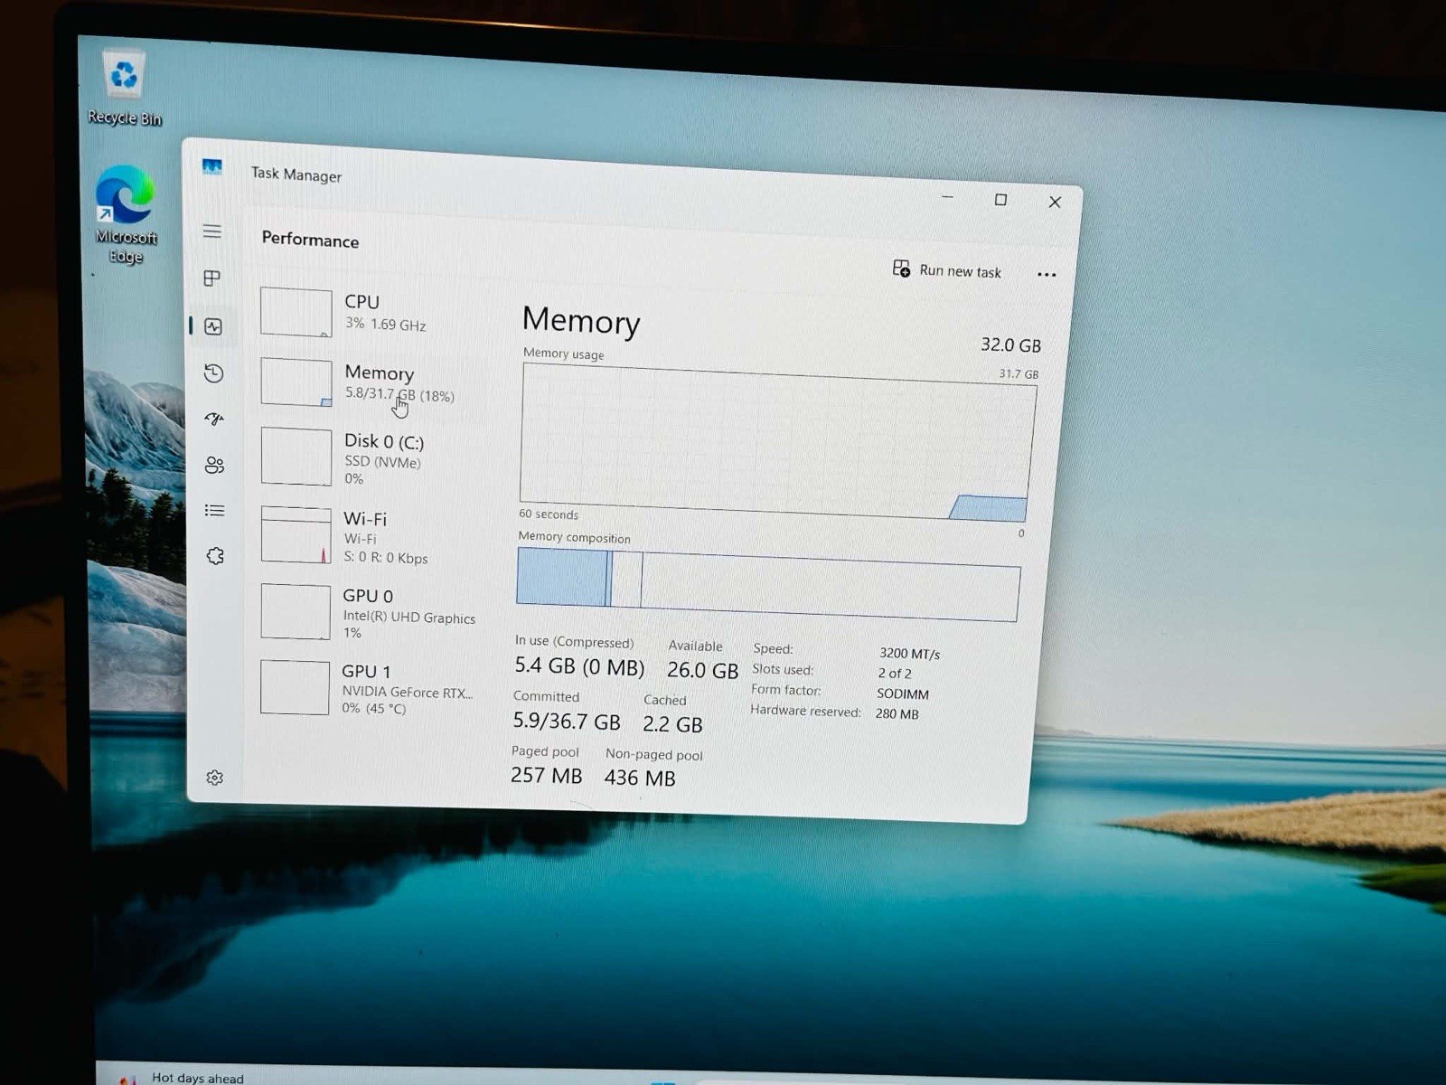Maximize the Task Manager window
The width and height of the screenshot is (1446, 1085).
[x=1000, y=200]
